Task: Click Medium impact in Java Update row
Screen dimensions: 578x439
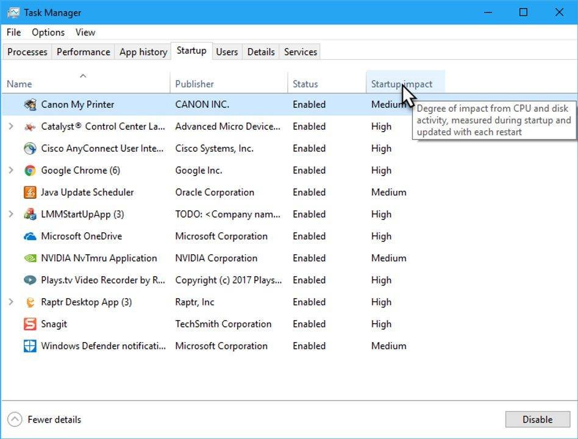Action: coord(388,193)
